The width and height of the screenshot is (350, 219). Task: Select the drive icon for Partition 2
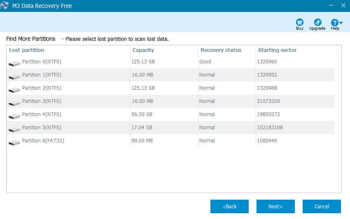tap(14, 90)
